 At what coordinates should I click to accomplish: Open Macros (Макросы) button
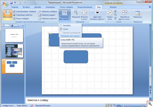[x=137, y=14]
